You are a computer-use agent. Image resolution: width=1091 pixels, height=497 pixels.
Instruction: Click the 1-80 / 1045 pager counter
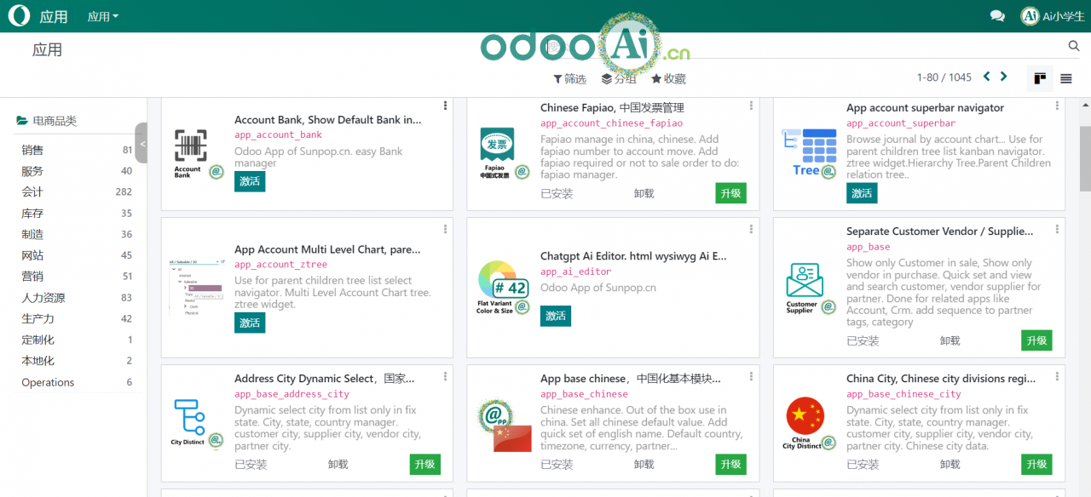point(944,77)
